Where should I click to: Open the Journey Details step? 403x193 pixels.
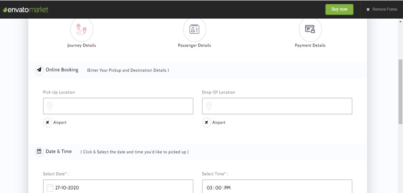[81, 45]
